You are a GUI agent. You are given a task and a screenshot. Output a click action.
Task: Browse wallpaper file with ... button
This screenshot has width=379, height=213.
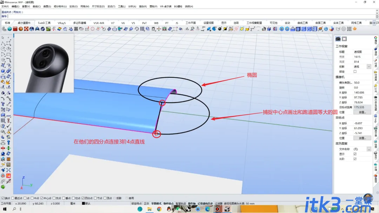[369, 149]
